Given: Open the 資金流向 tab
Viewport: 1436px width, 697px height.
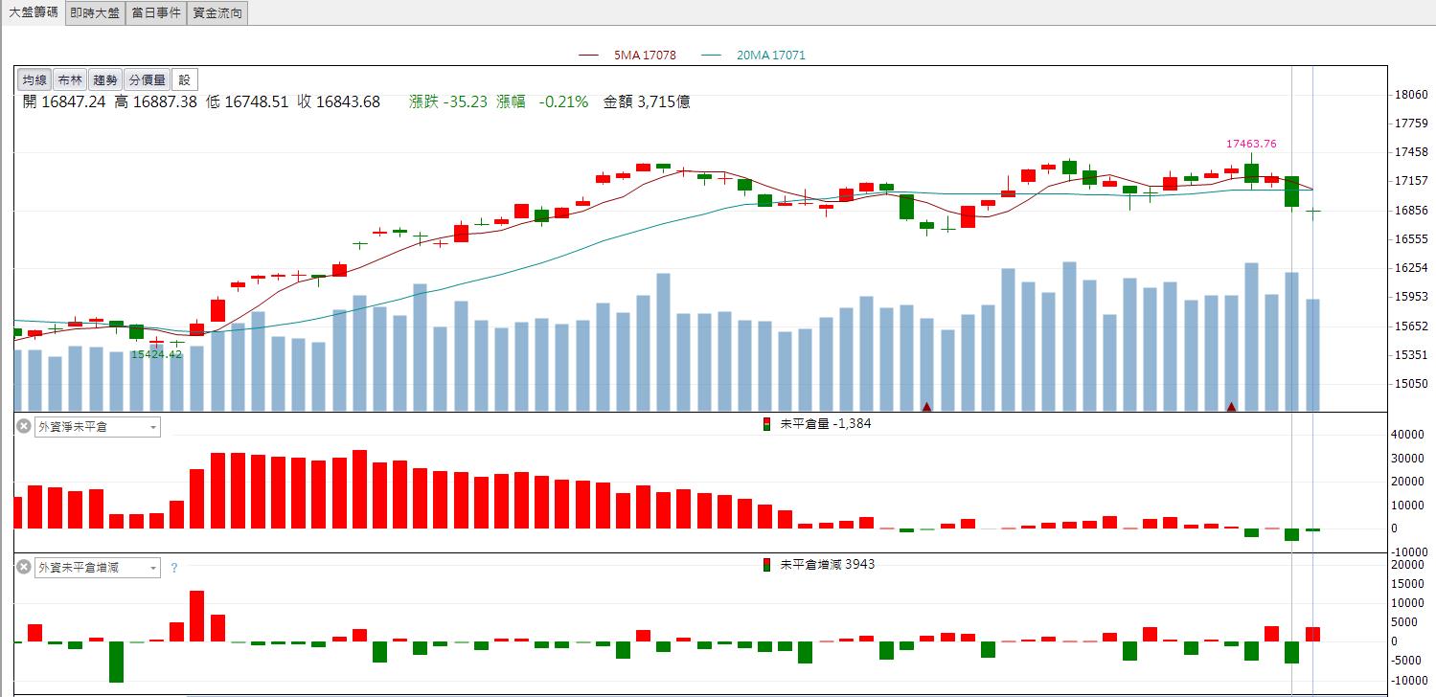Looking at the screenshot, I should tap(217, 13).
